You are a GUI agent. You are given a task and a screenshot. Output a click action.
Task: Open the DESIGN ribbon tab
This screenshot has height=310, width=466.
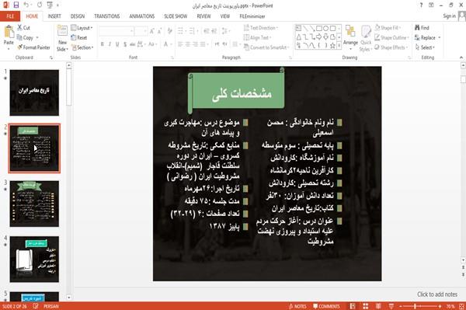tap(77, 16)
